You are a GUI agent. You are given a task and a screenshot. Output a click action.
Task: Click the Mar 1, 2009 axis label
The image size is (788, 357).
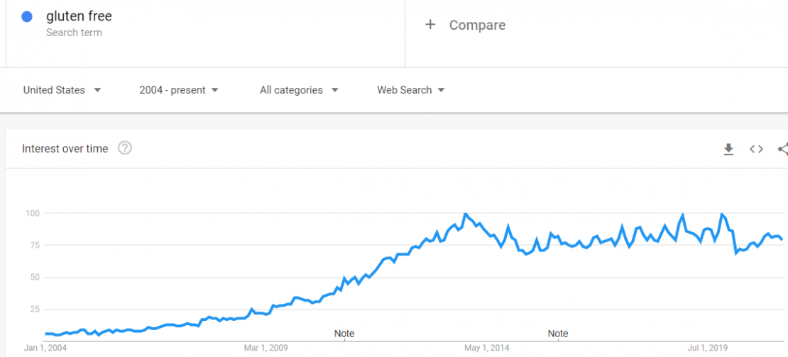pos(266,348)
